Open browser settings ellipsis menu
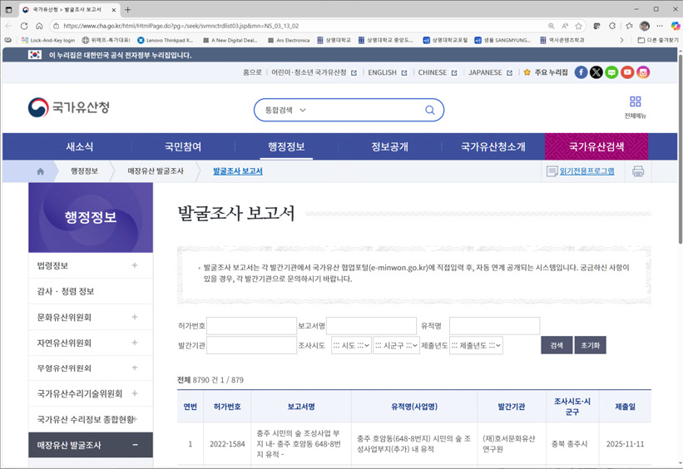 [x=660, y=26]
